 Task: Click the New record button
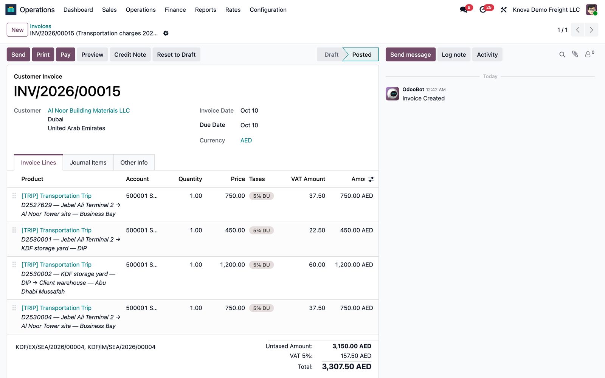pyautogui.click(x=17, y=30)
